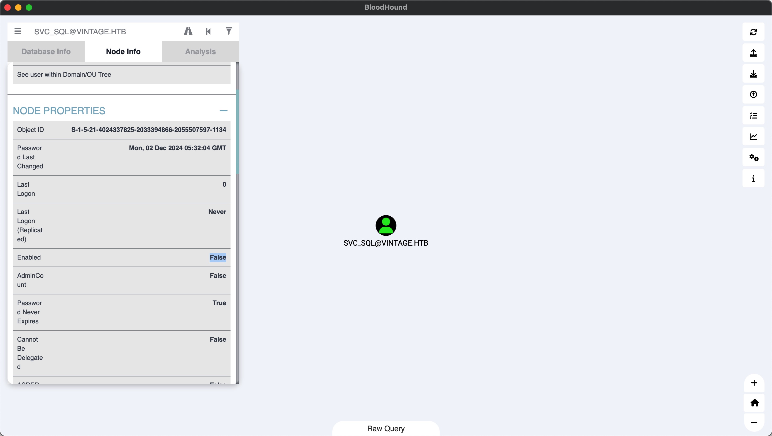Screen dimensions: 772x436
Task: Open the change layout type chart icon
Action: pos(753,137)
